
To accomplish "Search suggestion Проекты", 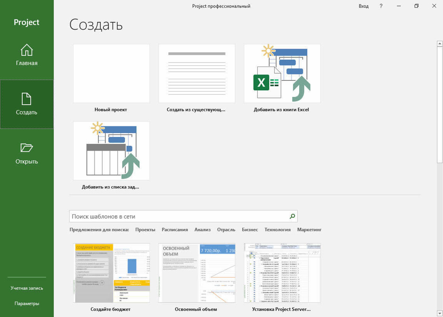I will click(145, 230).
